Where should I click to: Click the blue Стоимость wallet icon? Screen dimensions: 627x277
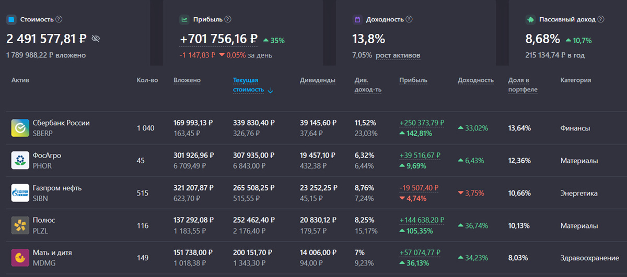(11, 19)
